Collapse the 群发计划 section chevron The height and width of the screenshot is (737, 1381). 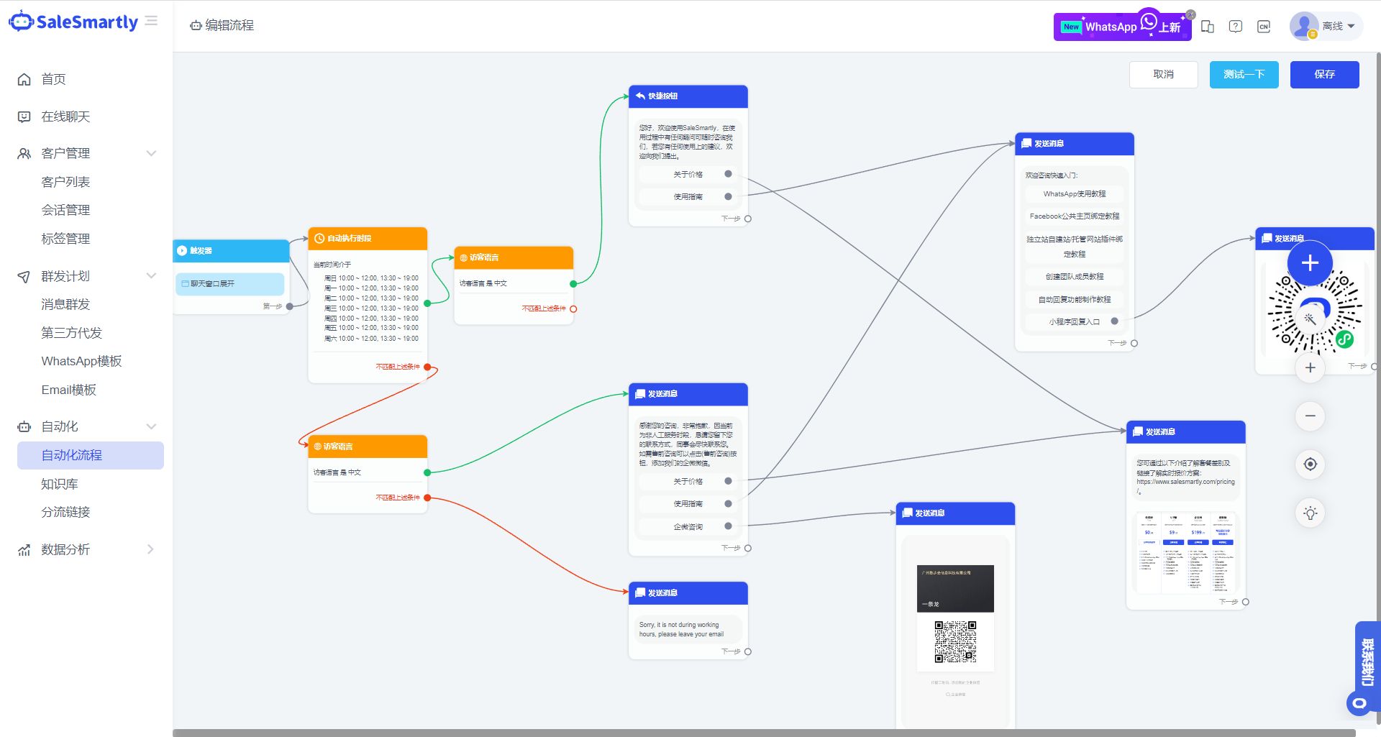click(x=151, y=275)
